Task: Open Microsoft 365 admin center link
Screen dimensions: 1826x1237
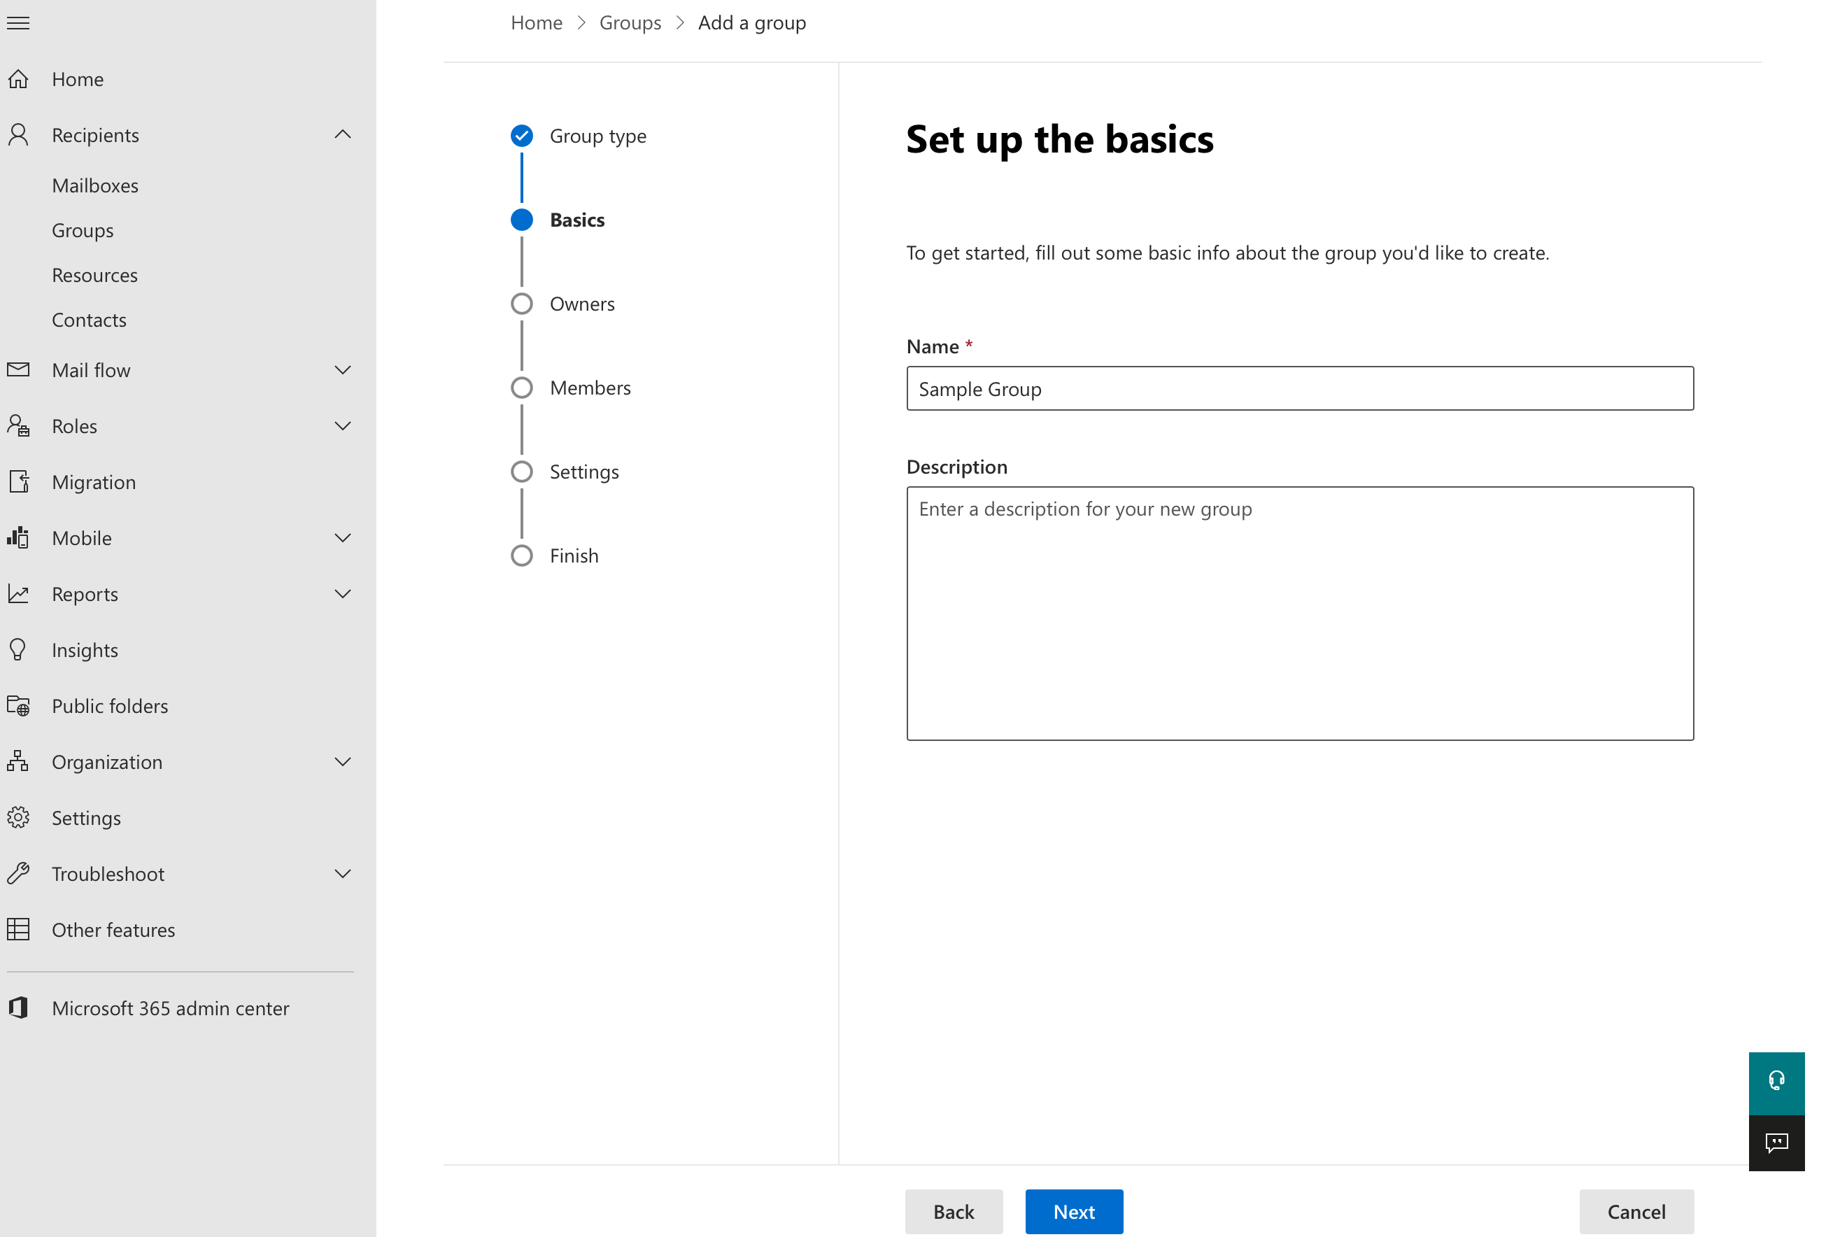Action: [171, 1008]
